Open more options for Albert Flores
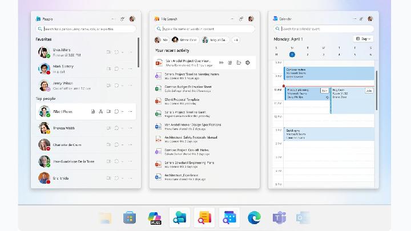The width and height of the screenshot is (411, 231). (131, 112)
